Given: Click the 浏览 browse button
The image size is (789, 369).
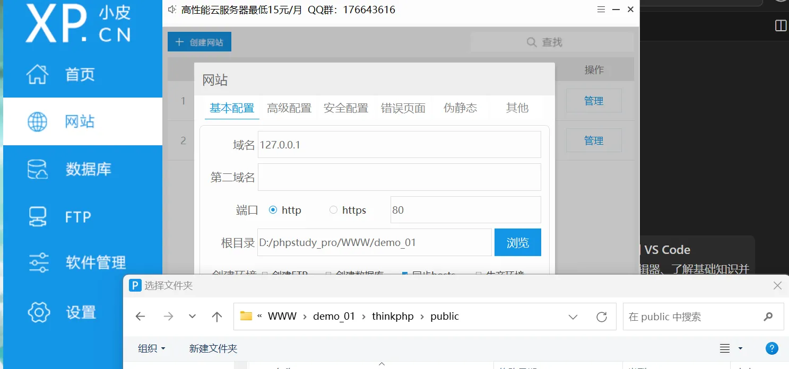Looking at the screenshot, I should pyautogui.click(x=517, y=243).
